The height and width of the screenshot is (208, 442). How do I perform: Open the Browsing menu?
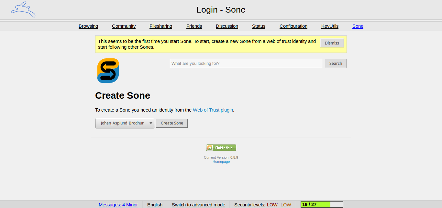pos(88,26)
